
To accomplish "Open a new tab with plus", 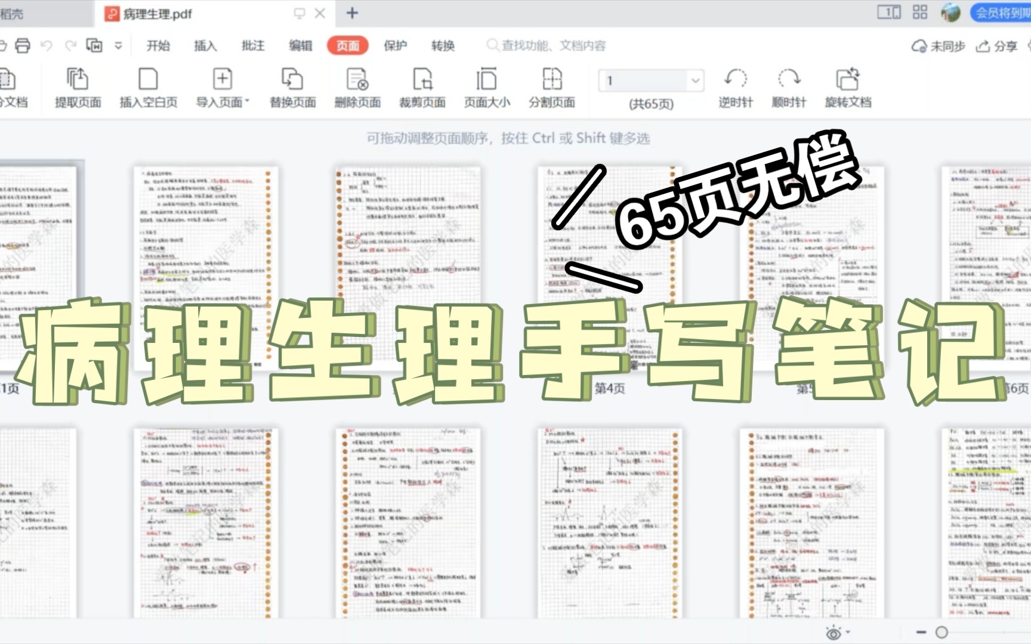I will tap(352, 13).
